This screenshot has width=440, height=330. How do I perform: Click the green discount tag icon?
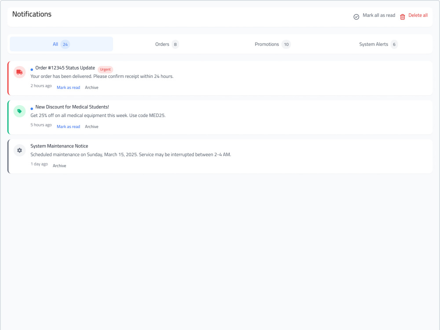19,111
